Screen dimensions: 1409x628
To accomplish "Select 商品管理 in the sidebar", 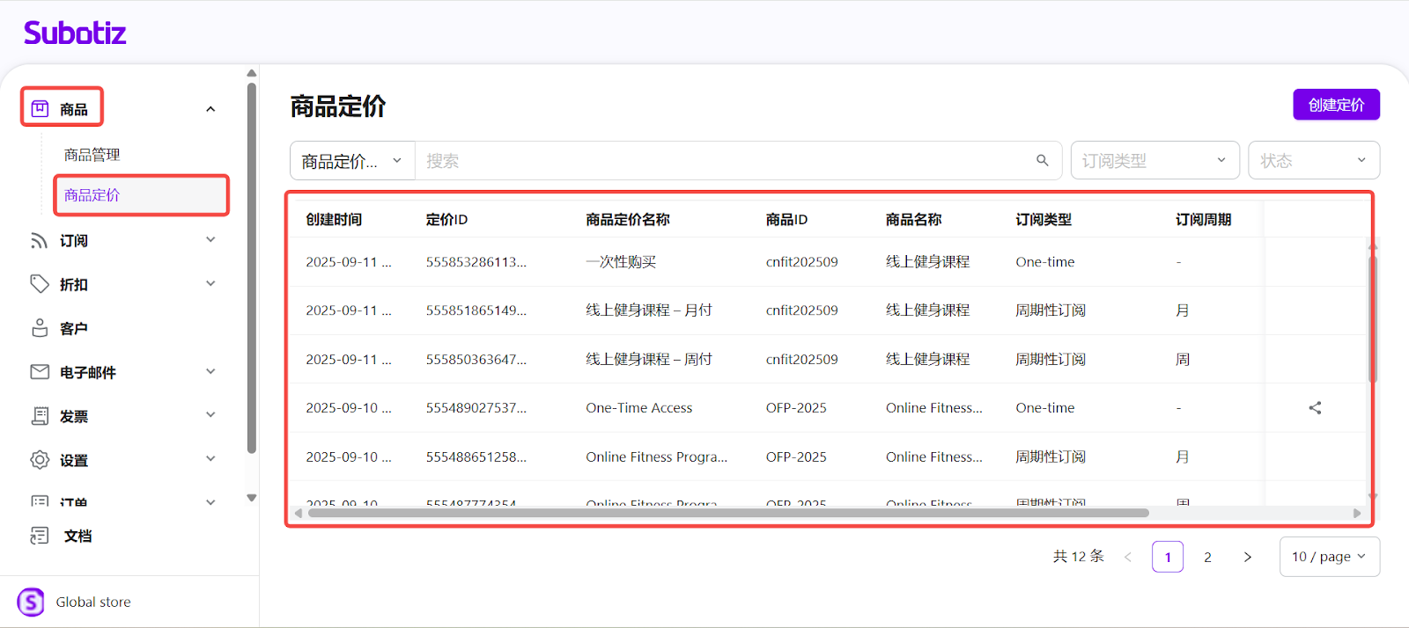I will point(92,155).
